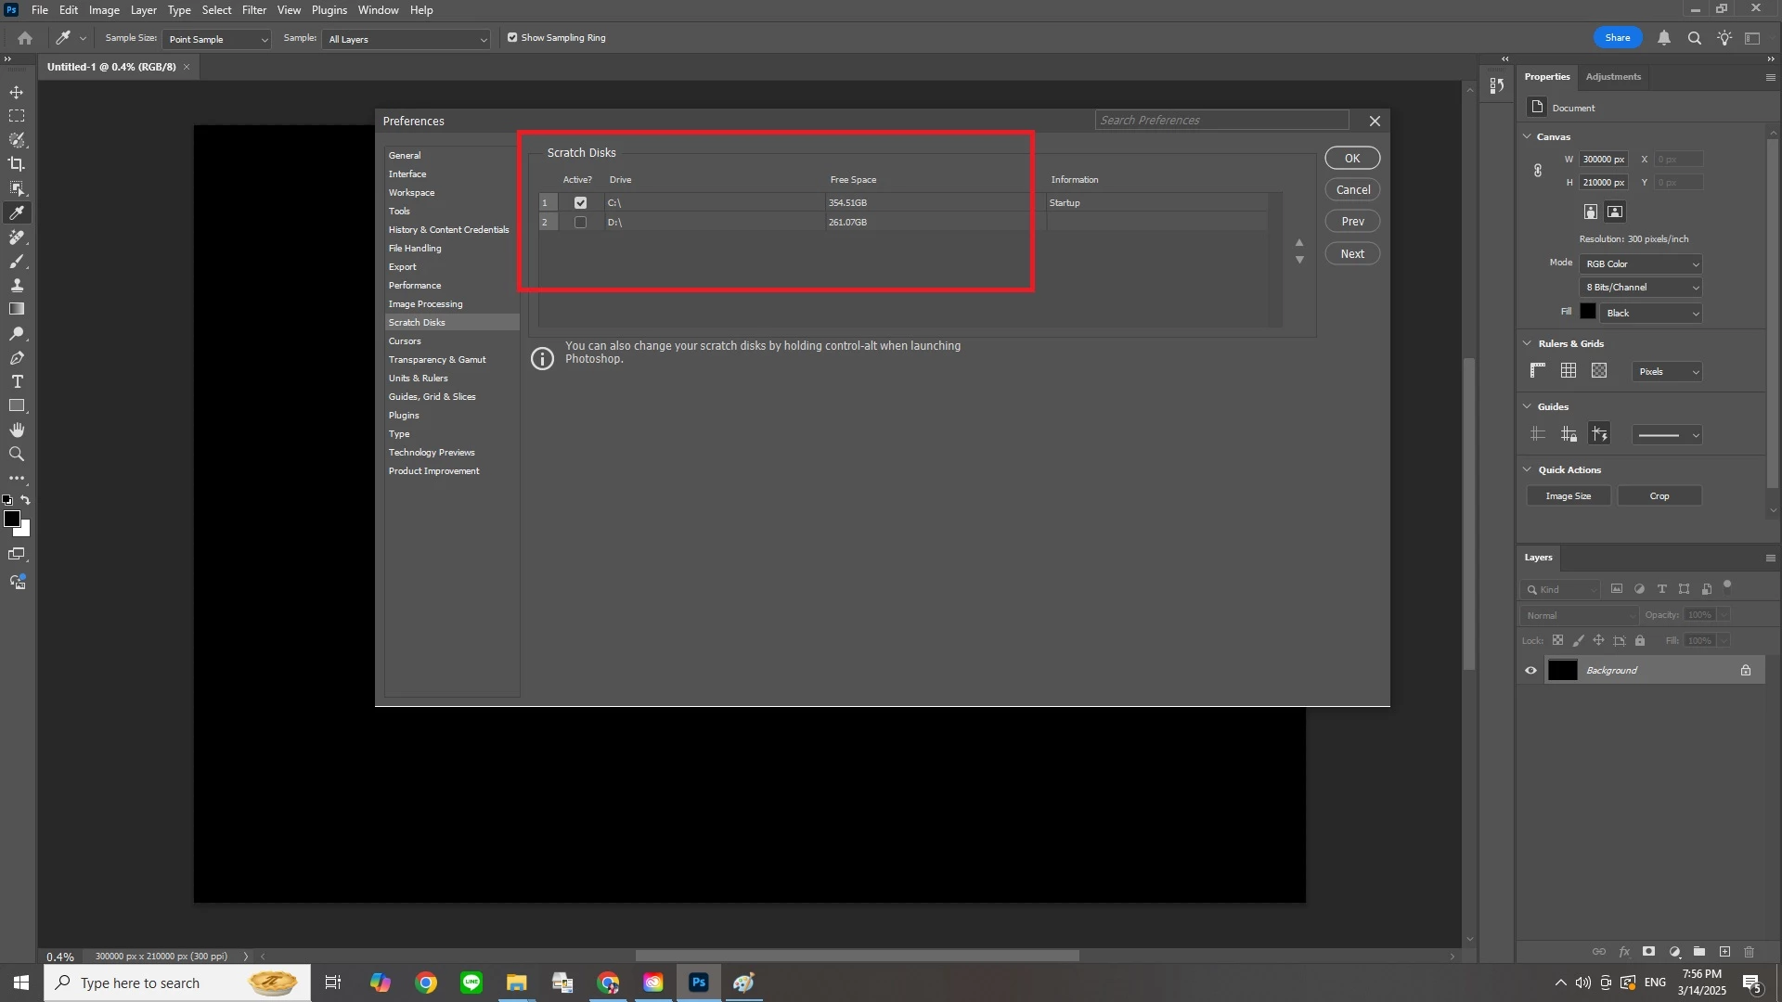Select the Move tool

tap(17, 93)
